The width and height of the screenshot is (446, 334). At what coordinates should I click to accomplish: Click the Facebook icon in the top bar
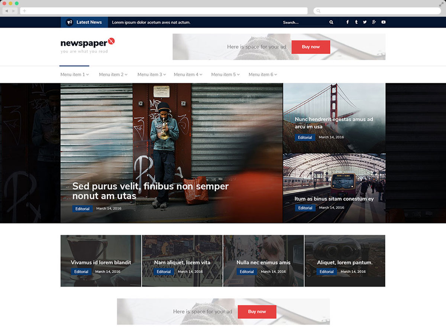[x=347, y=22]
